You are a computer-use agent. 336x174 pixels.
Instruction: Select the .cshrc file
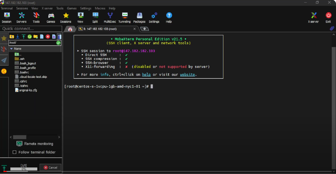click(21, 81)
